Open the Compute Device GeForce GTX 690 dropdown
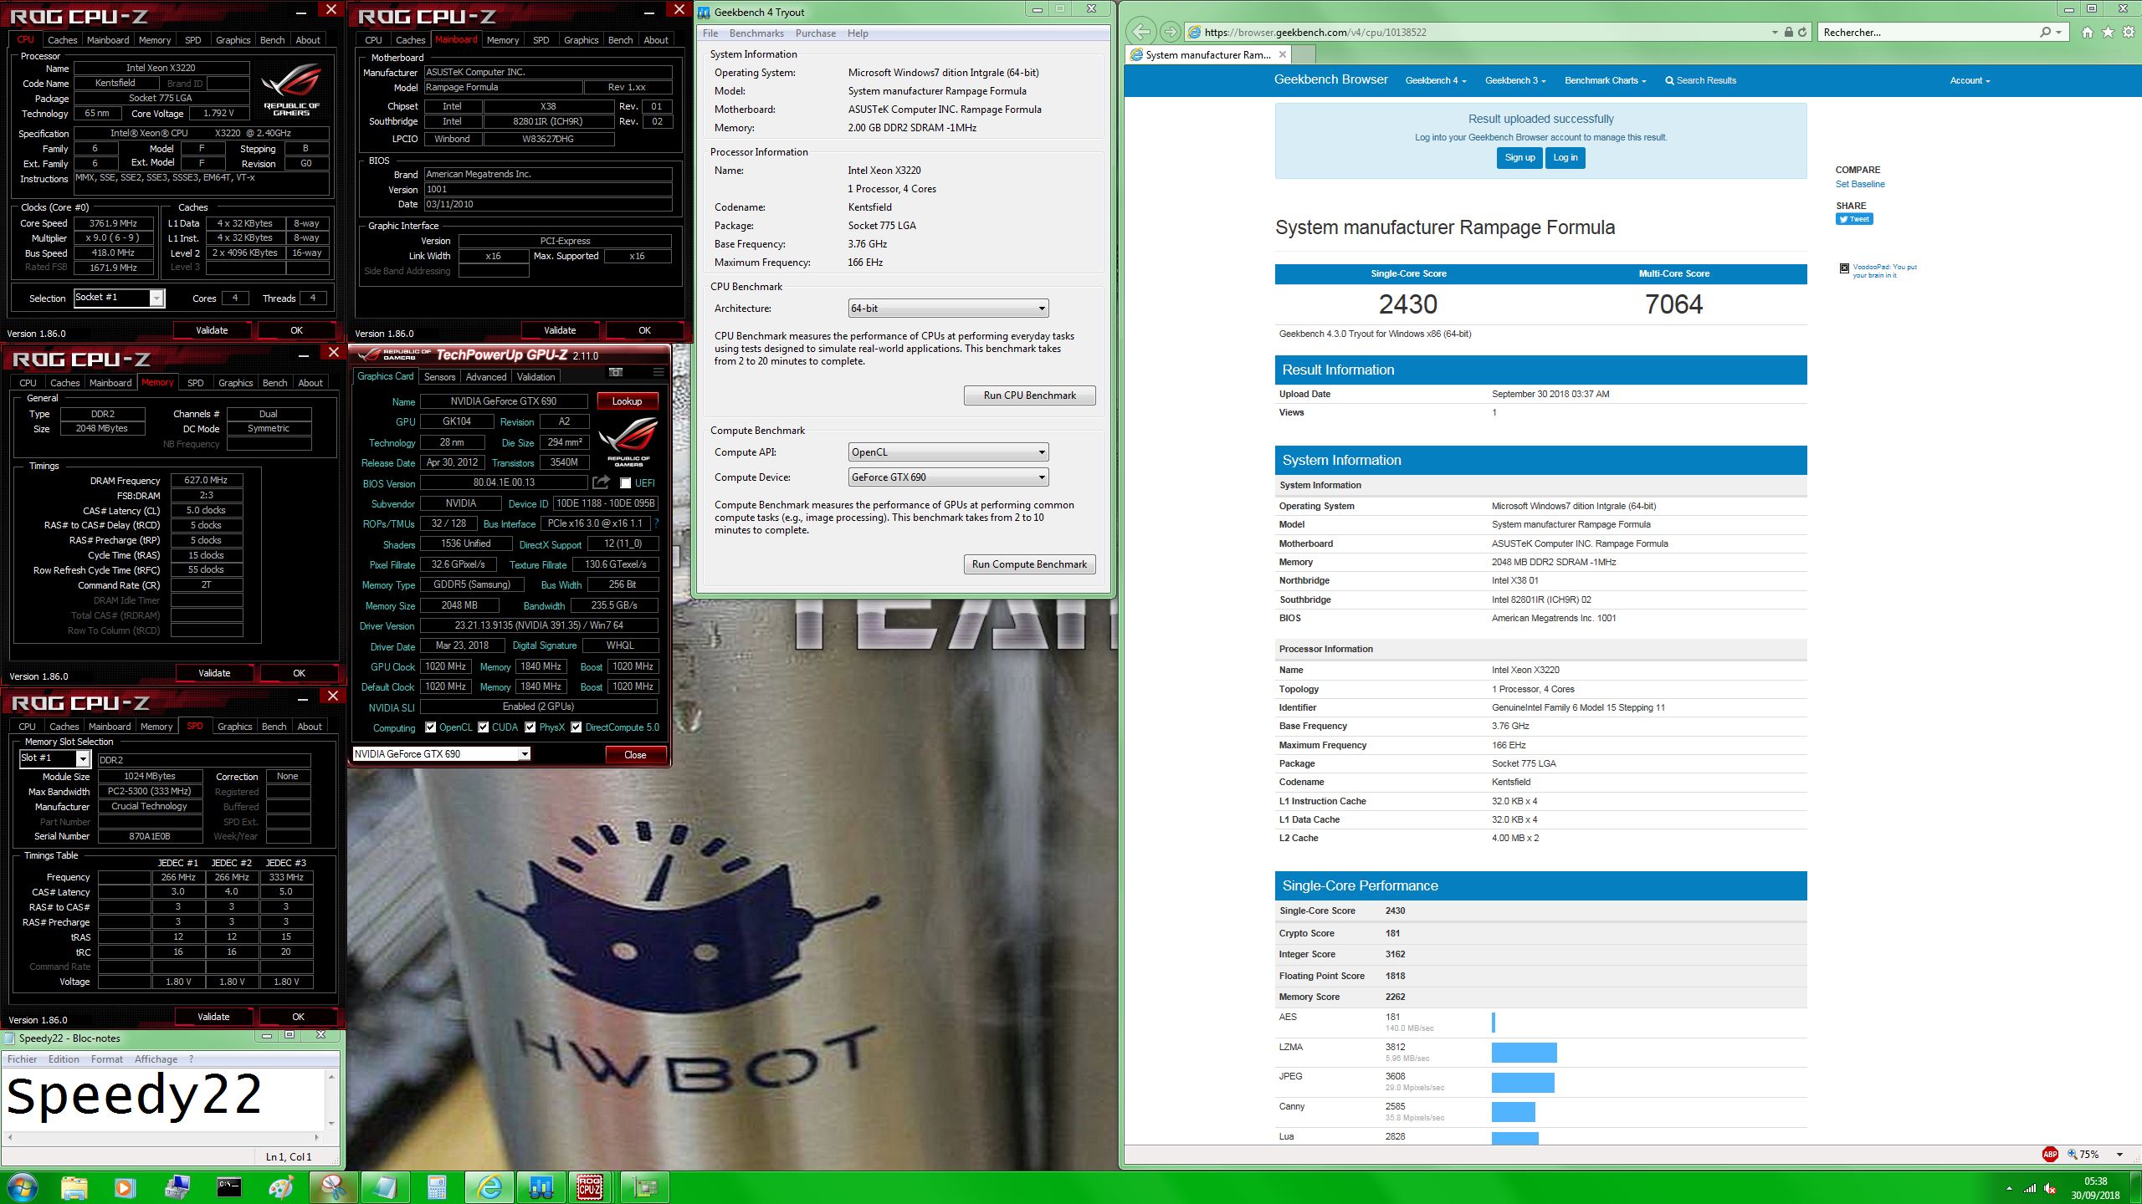Image resolution: width=2142 pixels, height=1204 pixels. (948, 477)
